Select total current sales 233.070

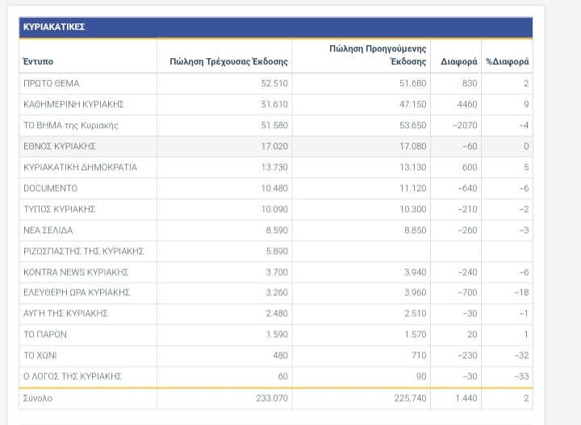tap(272, 398)
